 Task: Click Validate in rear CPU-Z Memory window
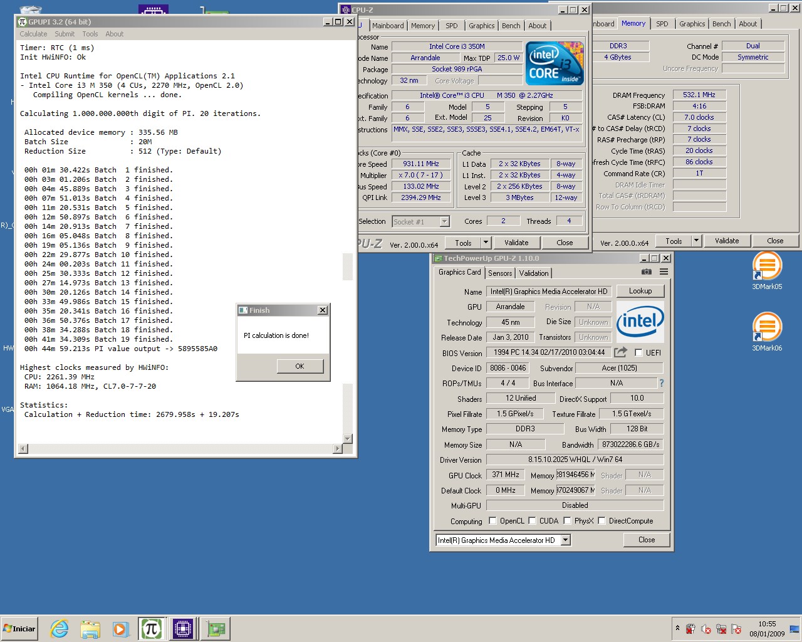pos(727,241)
